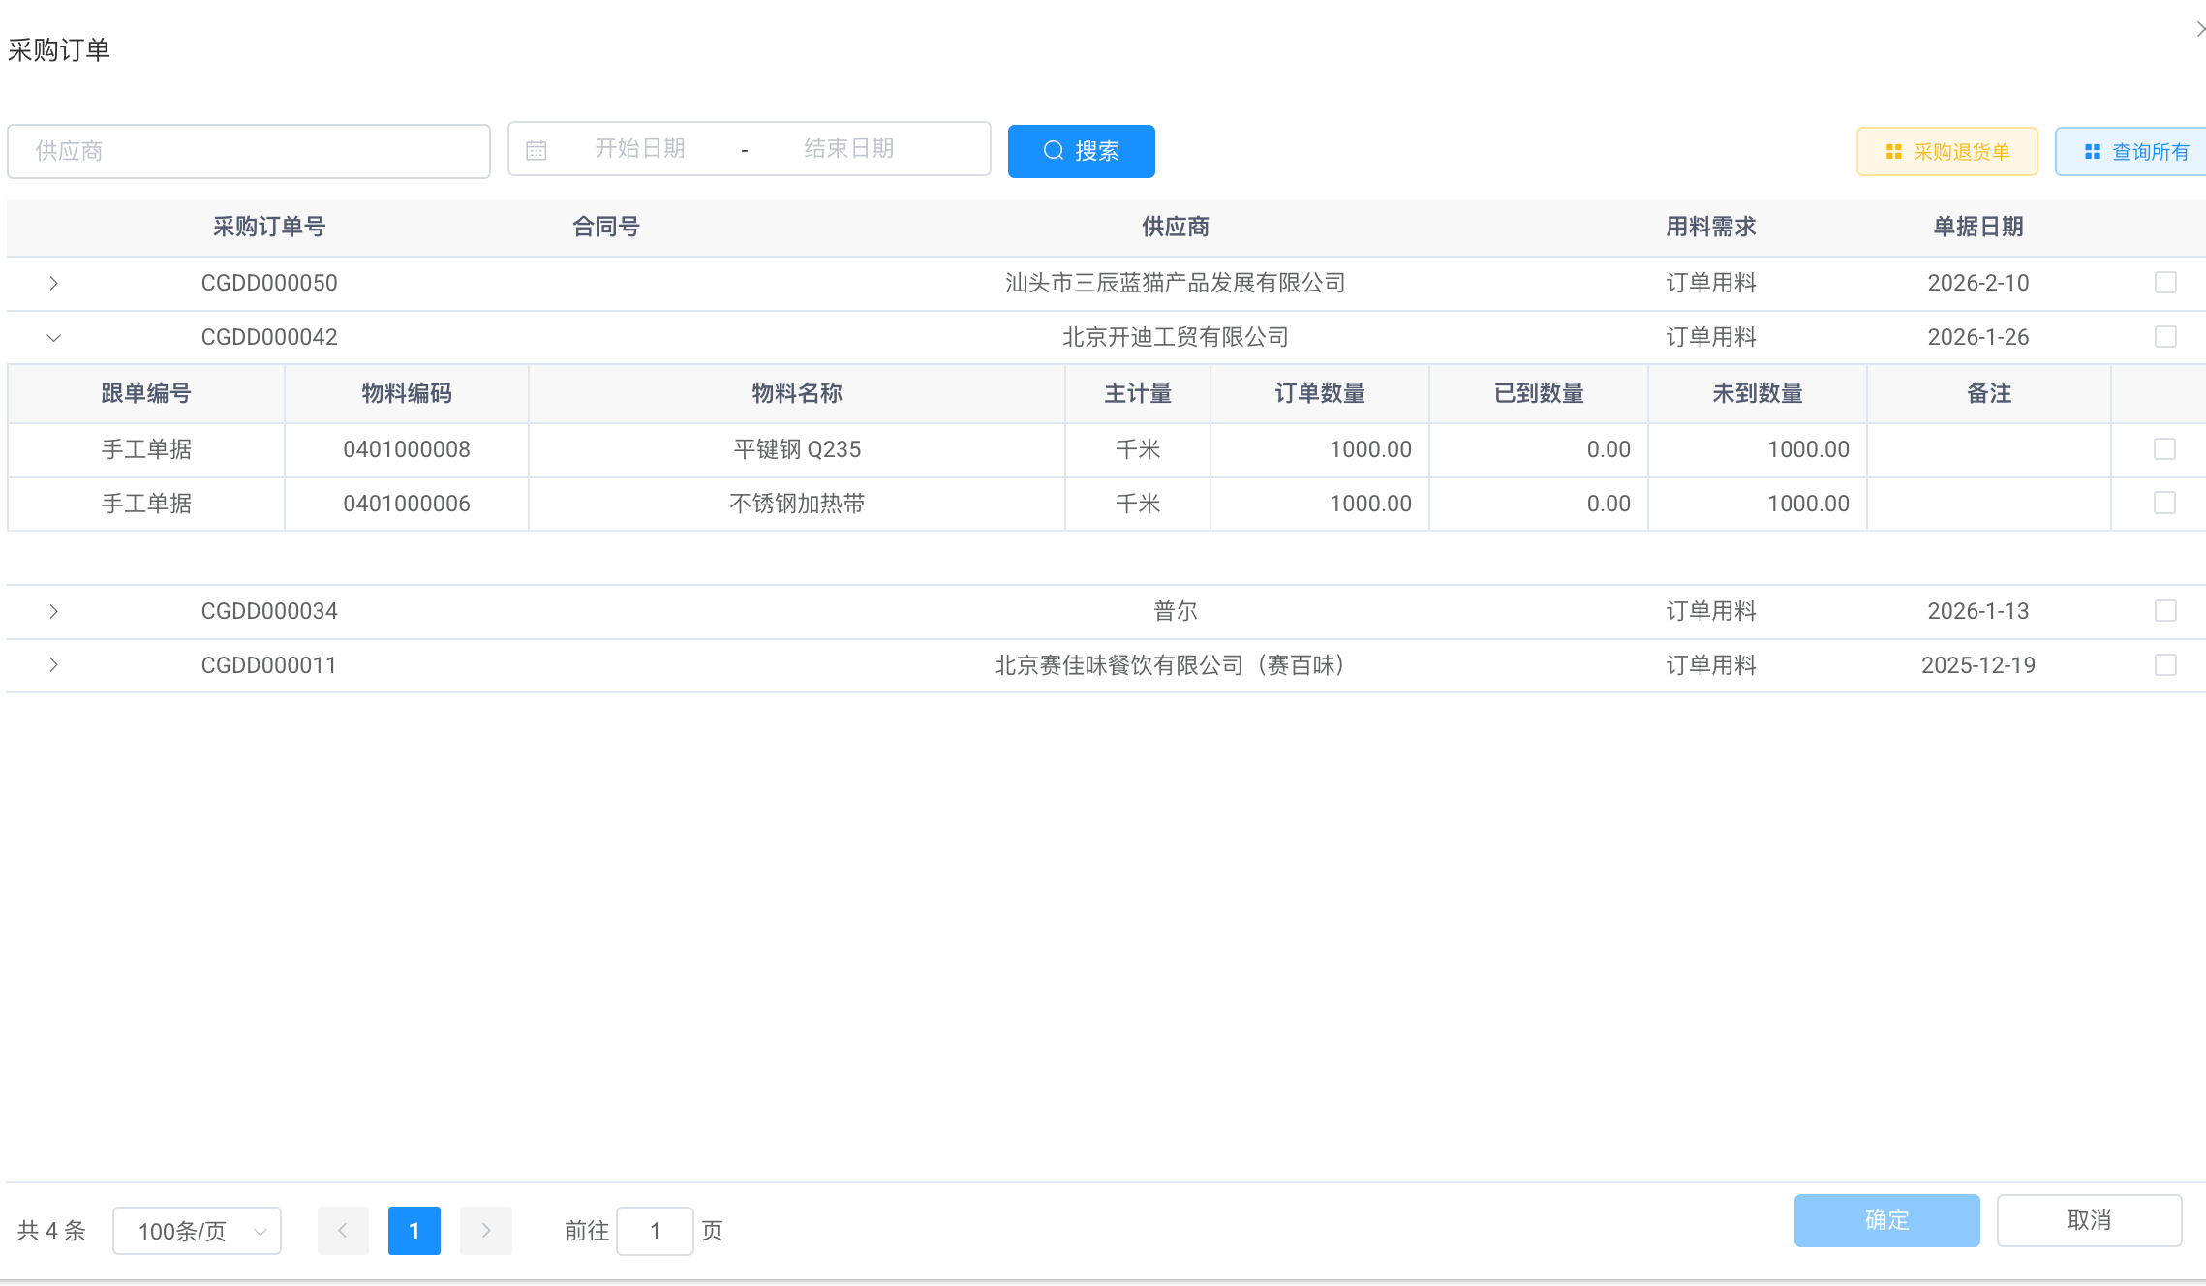Go to previous page arrow
This screenshot has width=2206, height=1286.
click(x=343, y=1230)
